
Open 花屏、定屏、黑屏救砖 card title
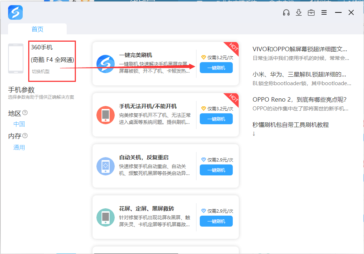pyautogui.click(x=147, y=209)
